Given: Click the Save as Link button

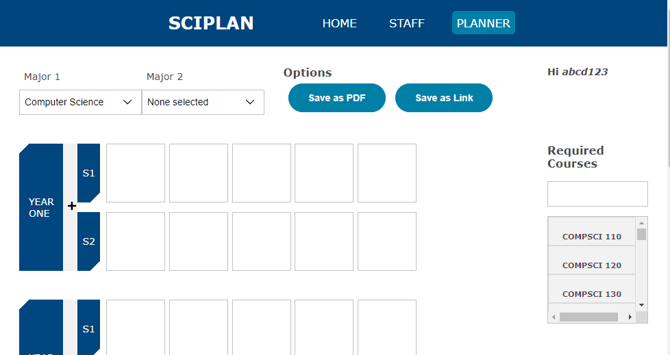Looking at the screenshot, I should [444, 98].
